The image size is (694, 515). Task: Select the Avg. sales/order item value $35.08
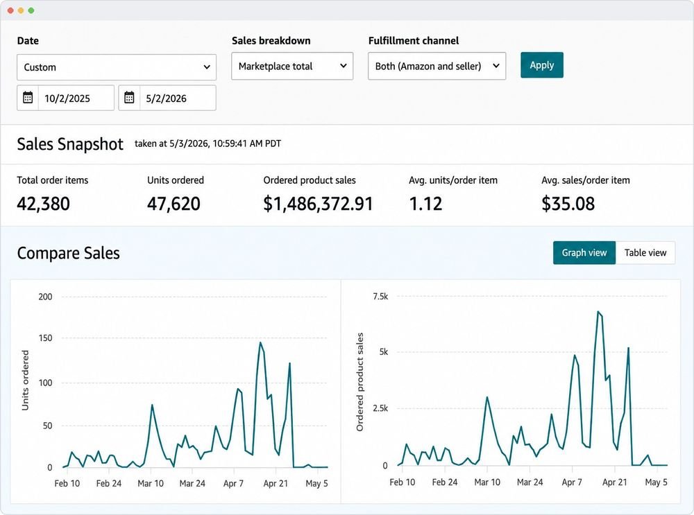568,204
